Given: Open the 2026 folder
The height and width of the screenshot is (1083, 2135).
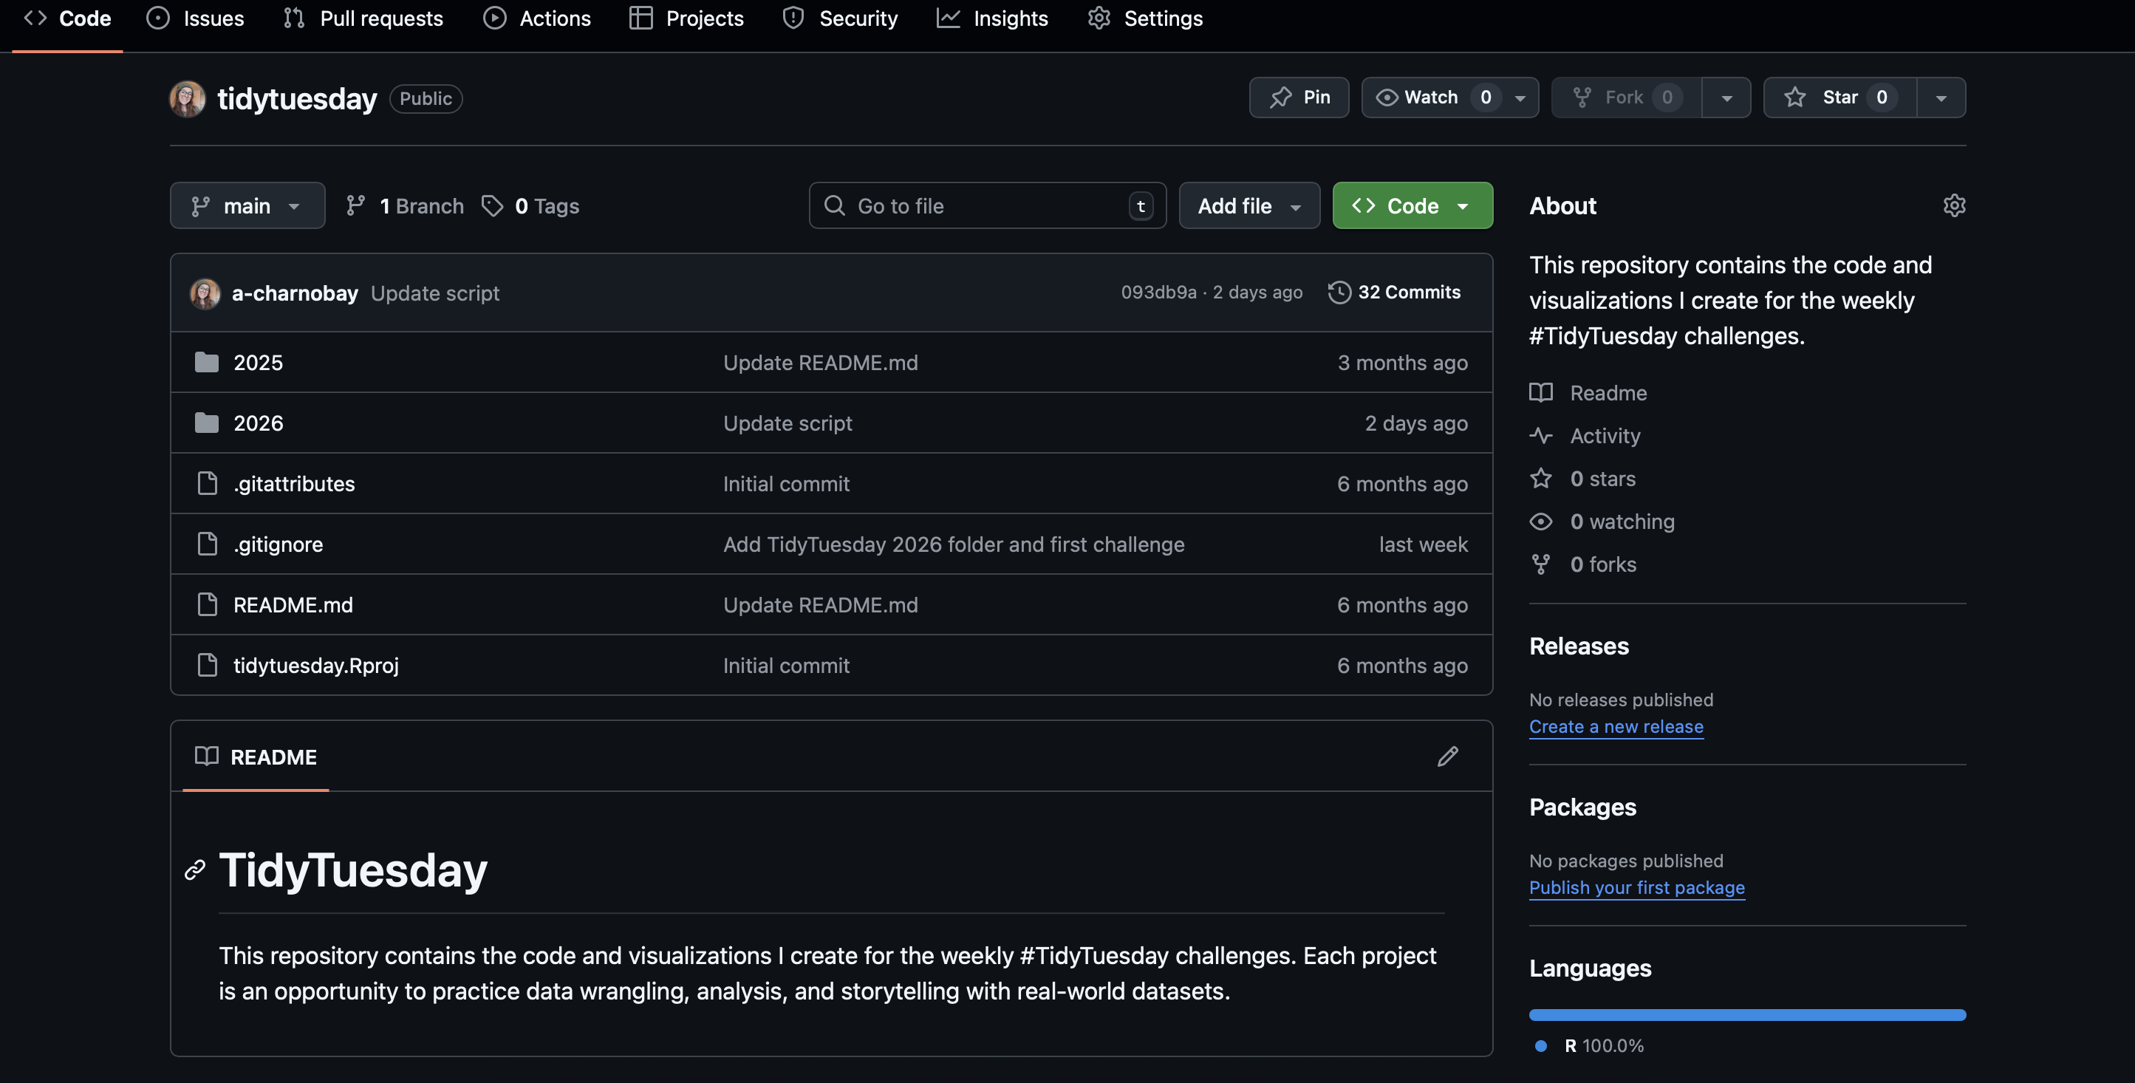Looking at the screenshot, I should tap(258, 423).
